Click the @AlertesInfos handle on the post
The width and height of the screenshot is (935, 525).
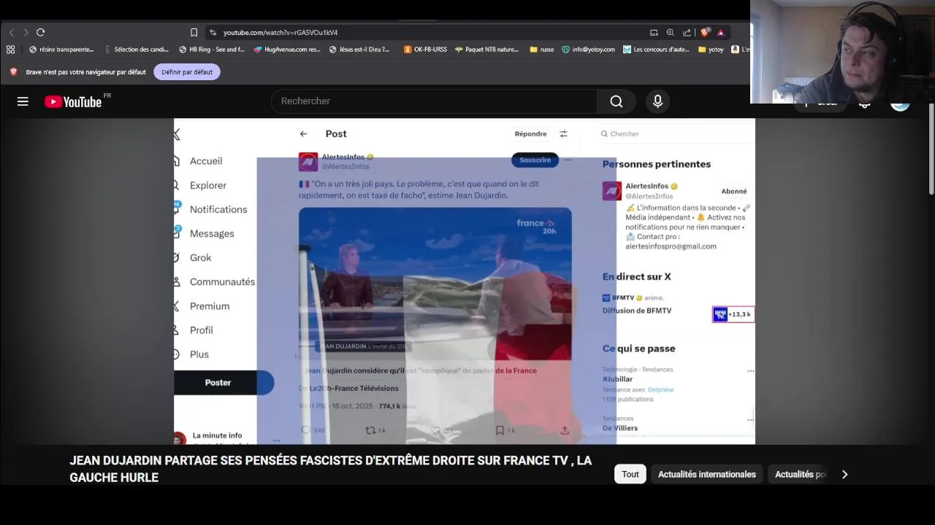(346, 167)
